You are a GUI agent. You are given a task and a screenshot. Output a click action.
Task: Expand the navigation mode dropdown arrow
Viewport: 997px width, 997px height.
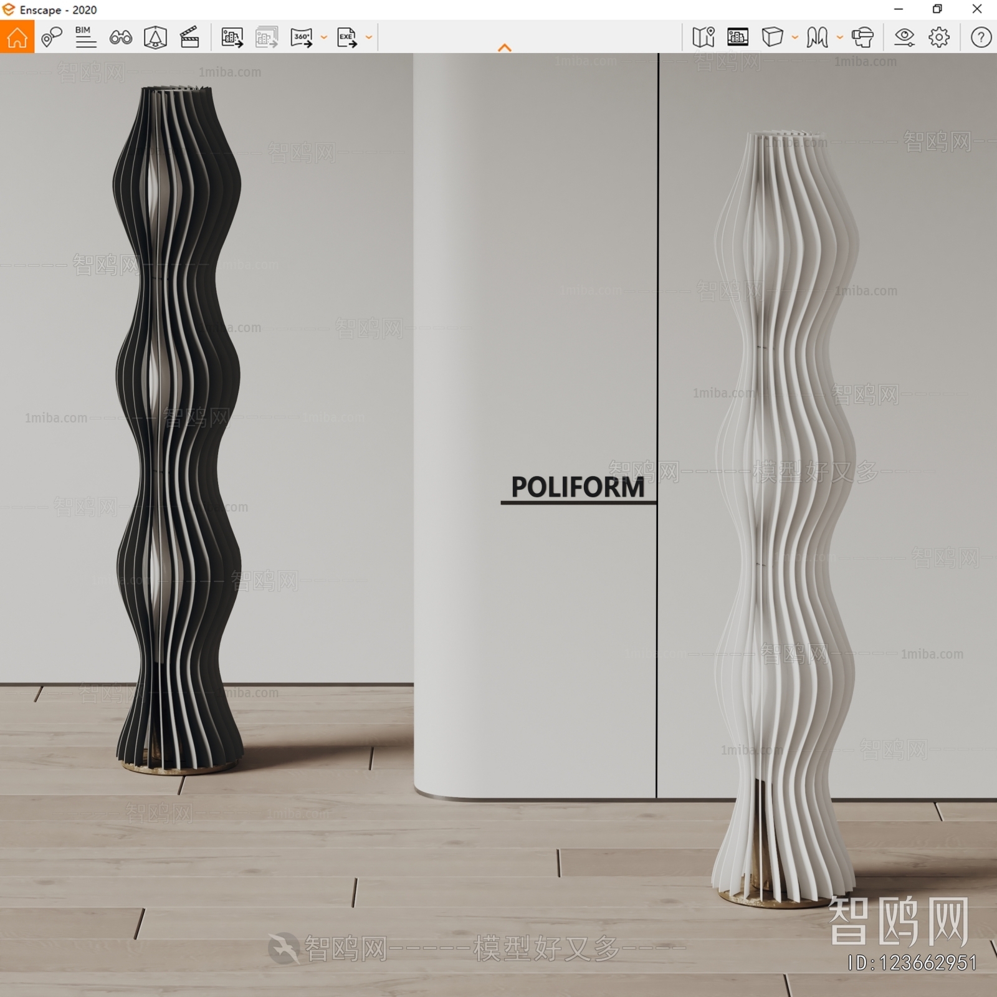coord(840,37)
